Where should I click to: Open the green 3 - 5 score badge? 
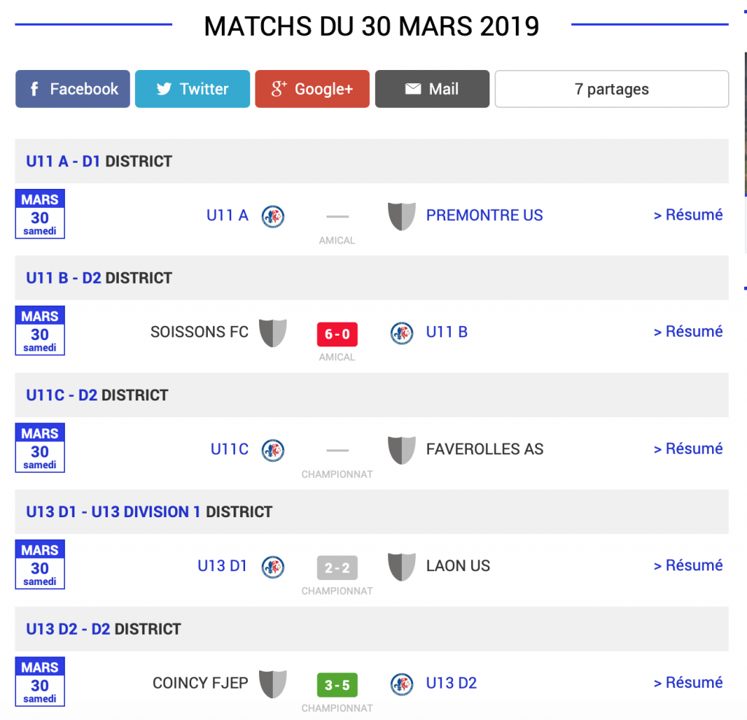(x=337, y=685)
